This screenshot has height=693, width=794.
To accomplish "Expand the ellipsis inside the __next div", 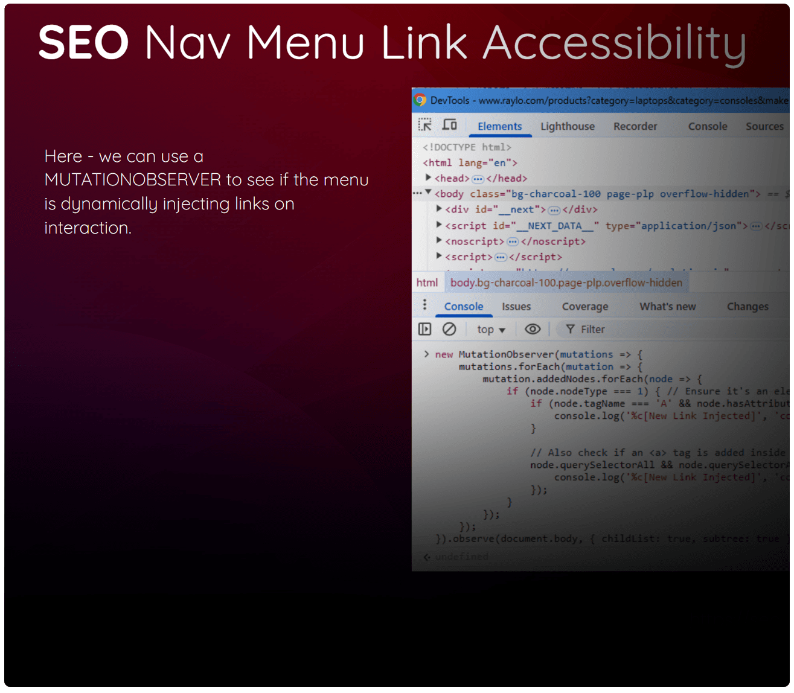I will tap(554, 210).
